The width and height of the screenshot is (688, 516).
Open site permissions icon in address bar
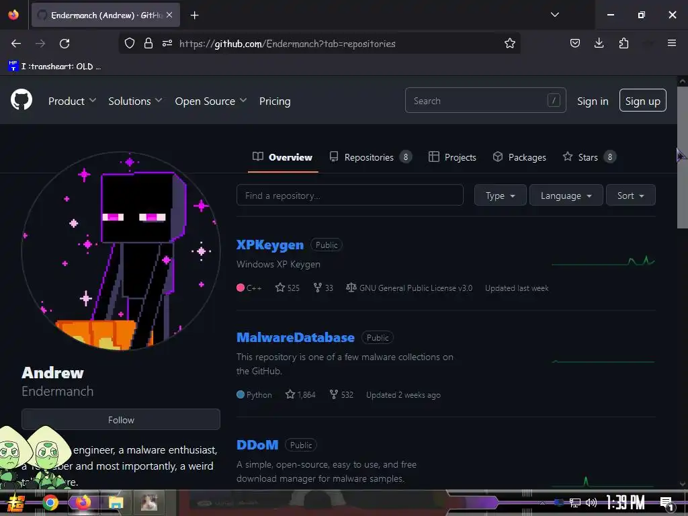tap(167, 44)
